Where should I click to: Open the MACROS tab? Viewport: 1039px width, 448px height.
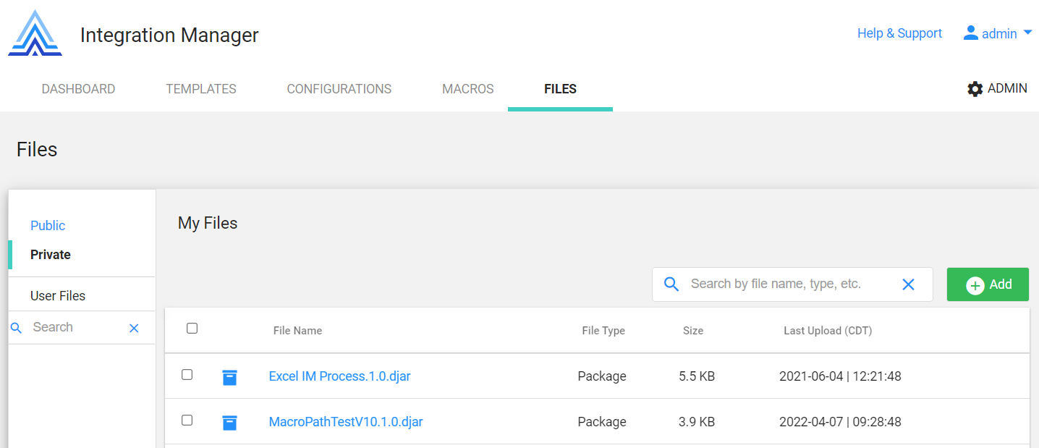[468, 89]
